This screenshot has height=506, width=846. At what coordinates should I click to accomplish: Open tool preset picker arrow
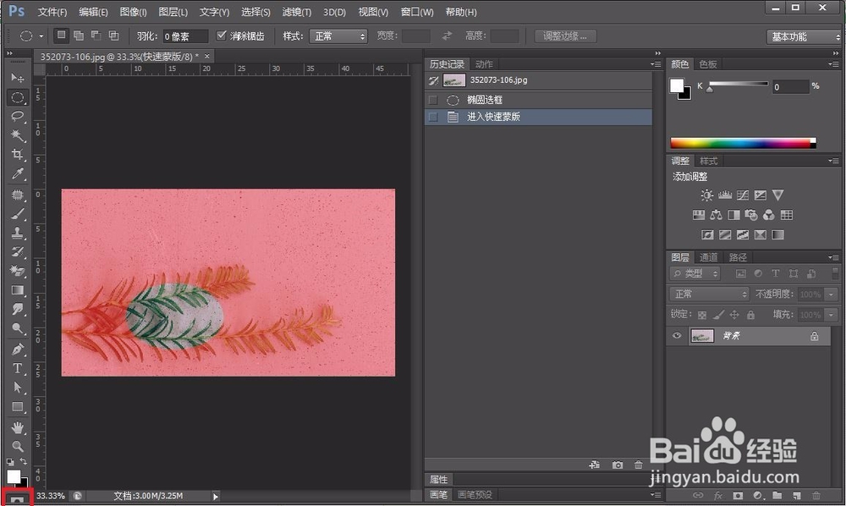point(41,36)
